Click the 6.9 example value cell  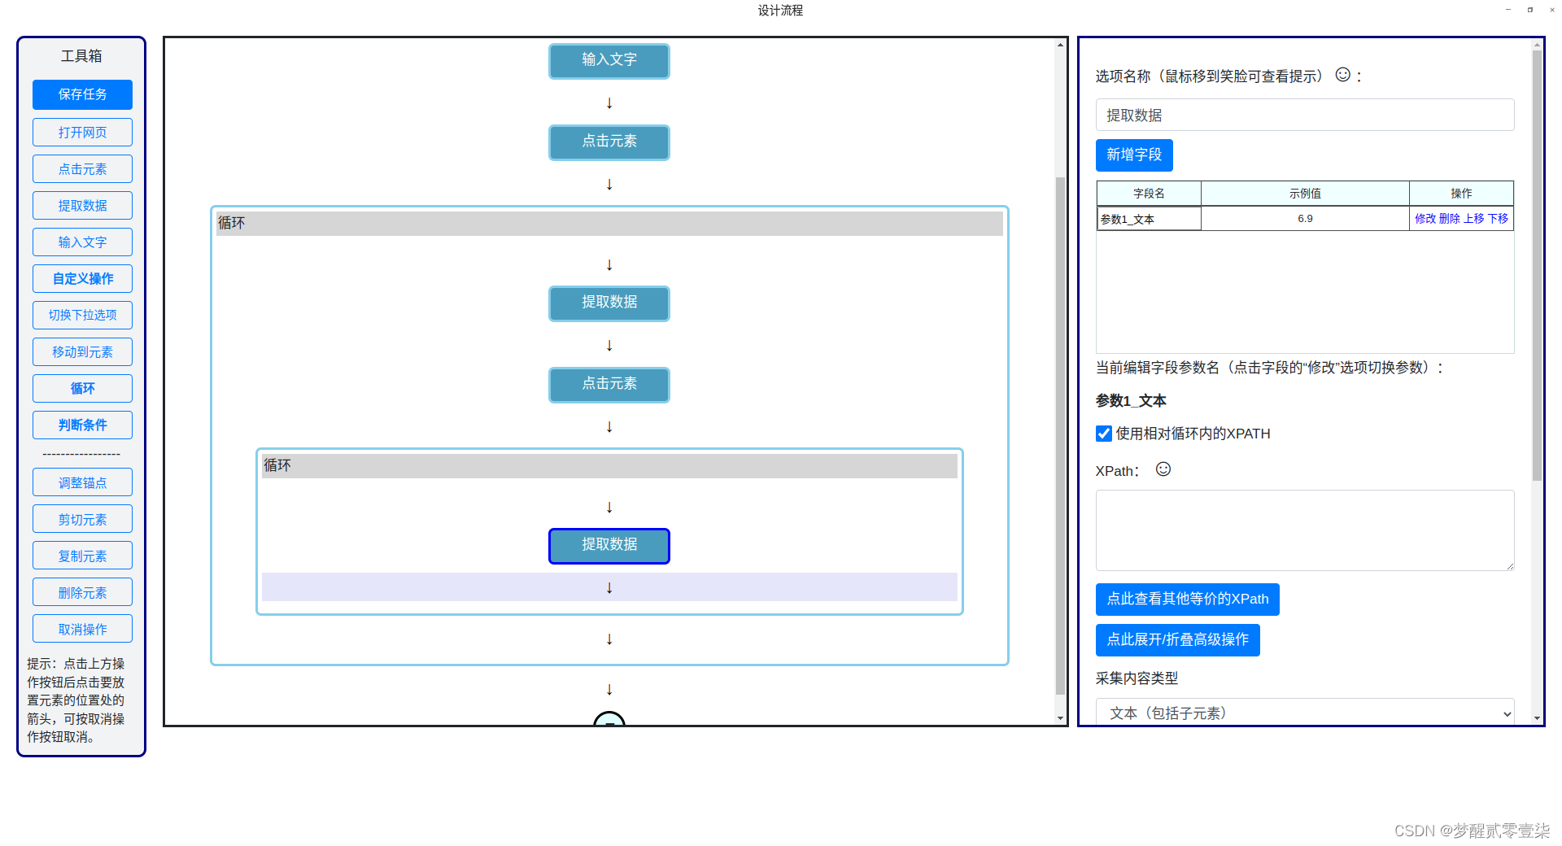pyautogui.click(x=1305, y=219)
